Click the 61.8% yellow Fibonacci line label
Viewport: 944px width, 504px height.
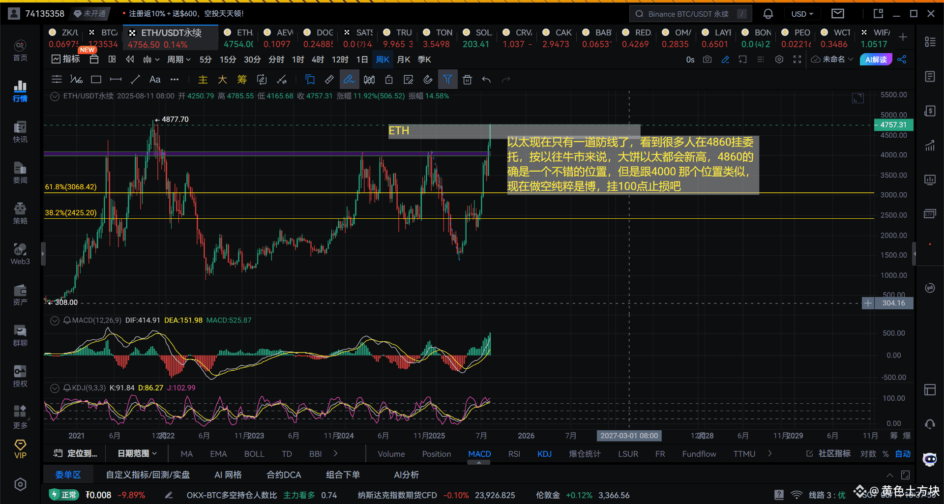pyautogui.click(x=71, y=187)
